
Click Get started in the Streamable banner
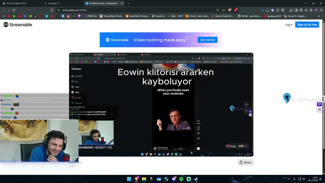click(207, 40)
